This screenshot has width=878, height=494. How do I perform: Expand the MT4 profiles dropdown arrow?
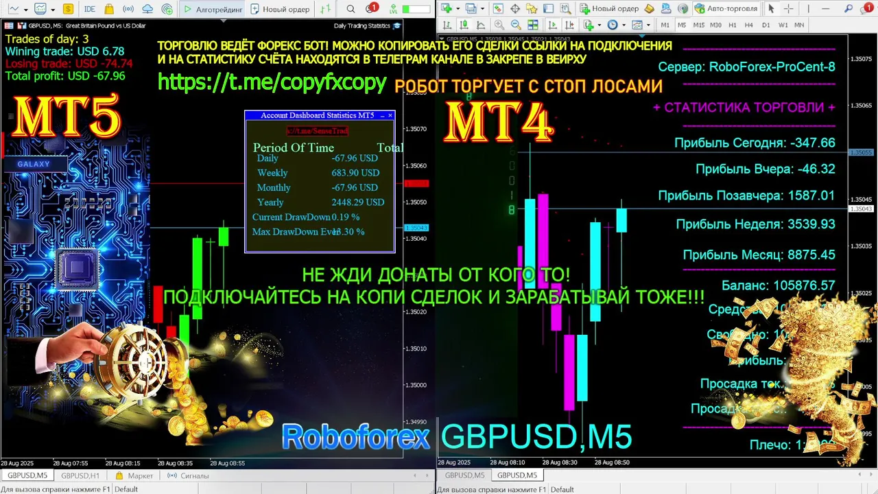tap(482, 9)
